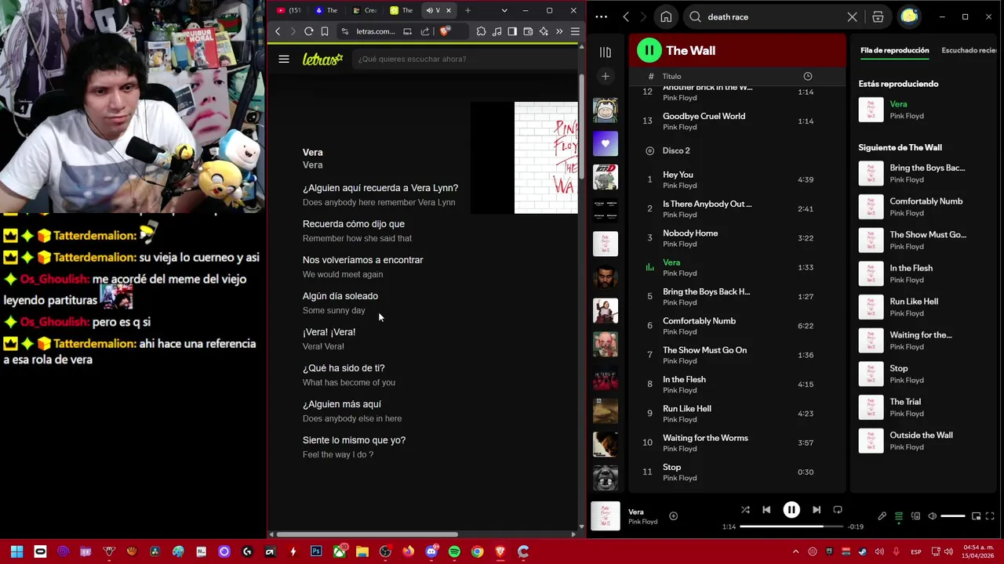Open a new browser tab
Viewport: 1004px width, 564px height.
tap(467, 10)
